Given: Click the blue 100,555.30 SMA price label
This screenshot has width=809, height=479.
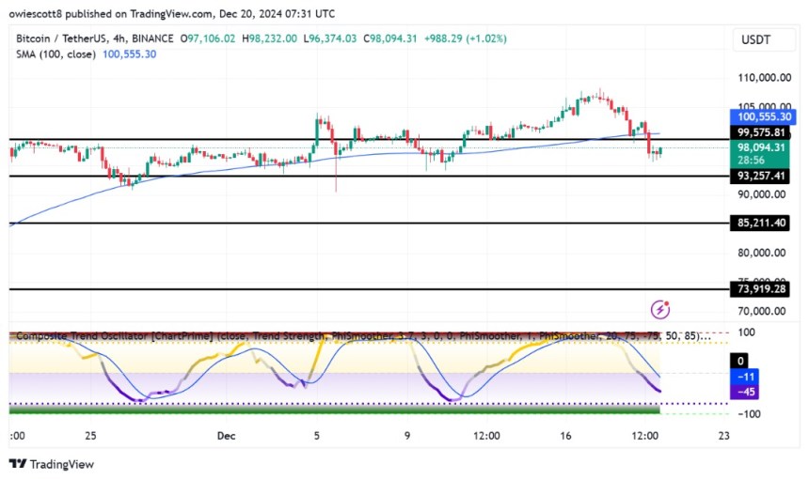Looking at the screenshot, I should point(764,115).
